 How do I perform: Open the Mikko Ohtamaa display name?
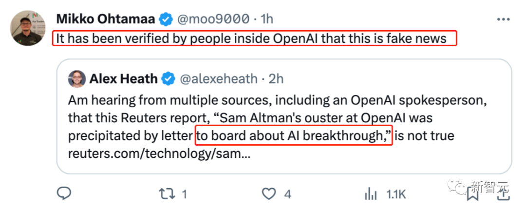click(x=106, y=19)
